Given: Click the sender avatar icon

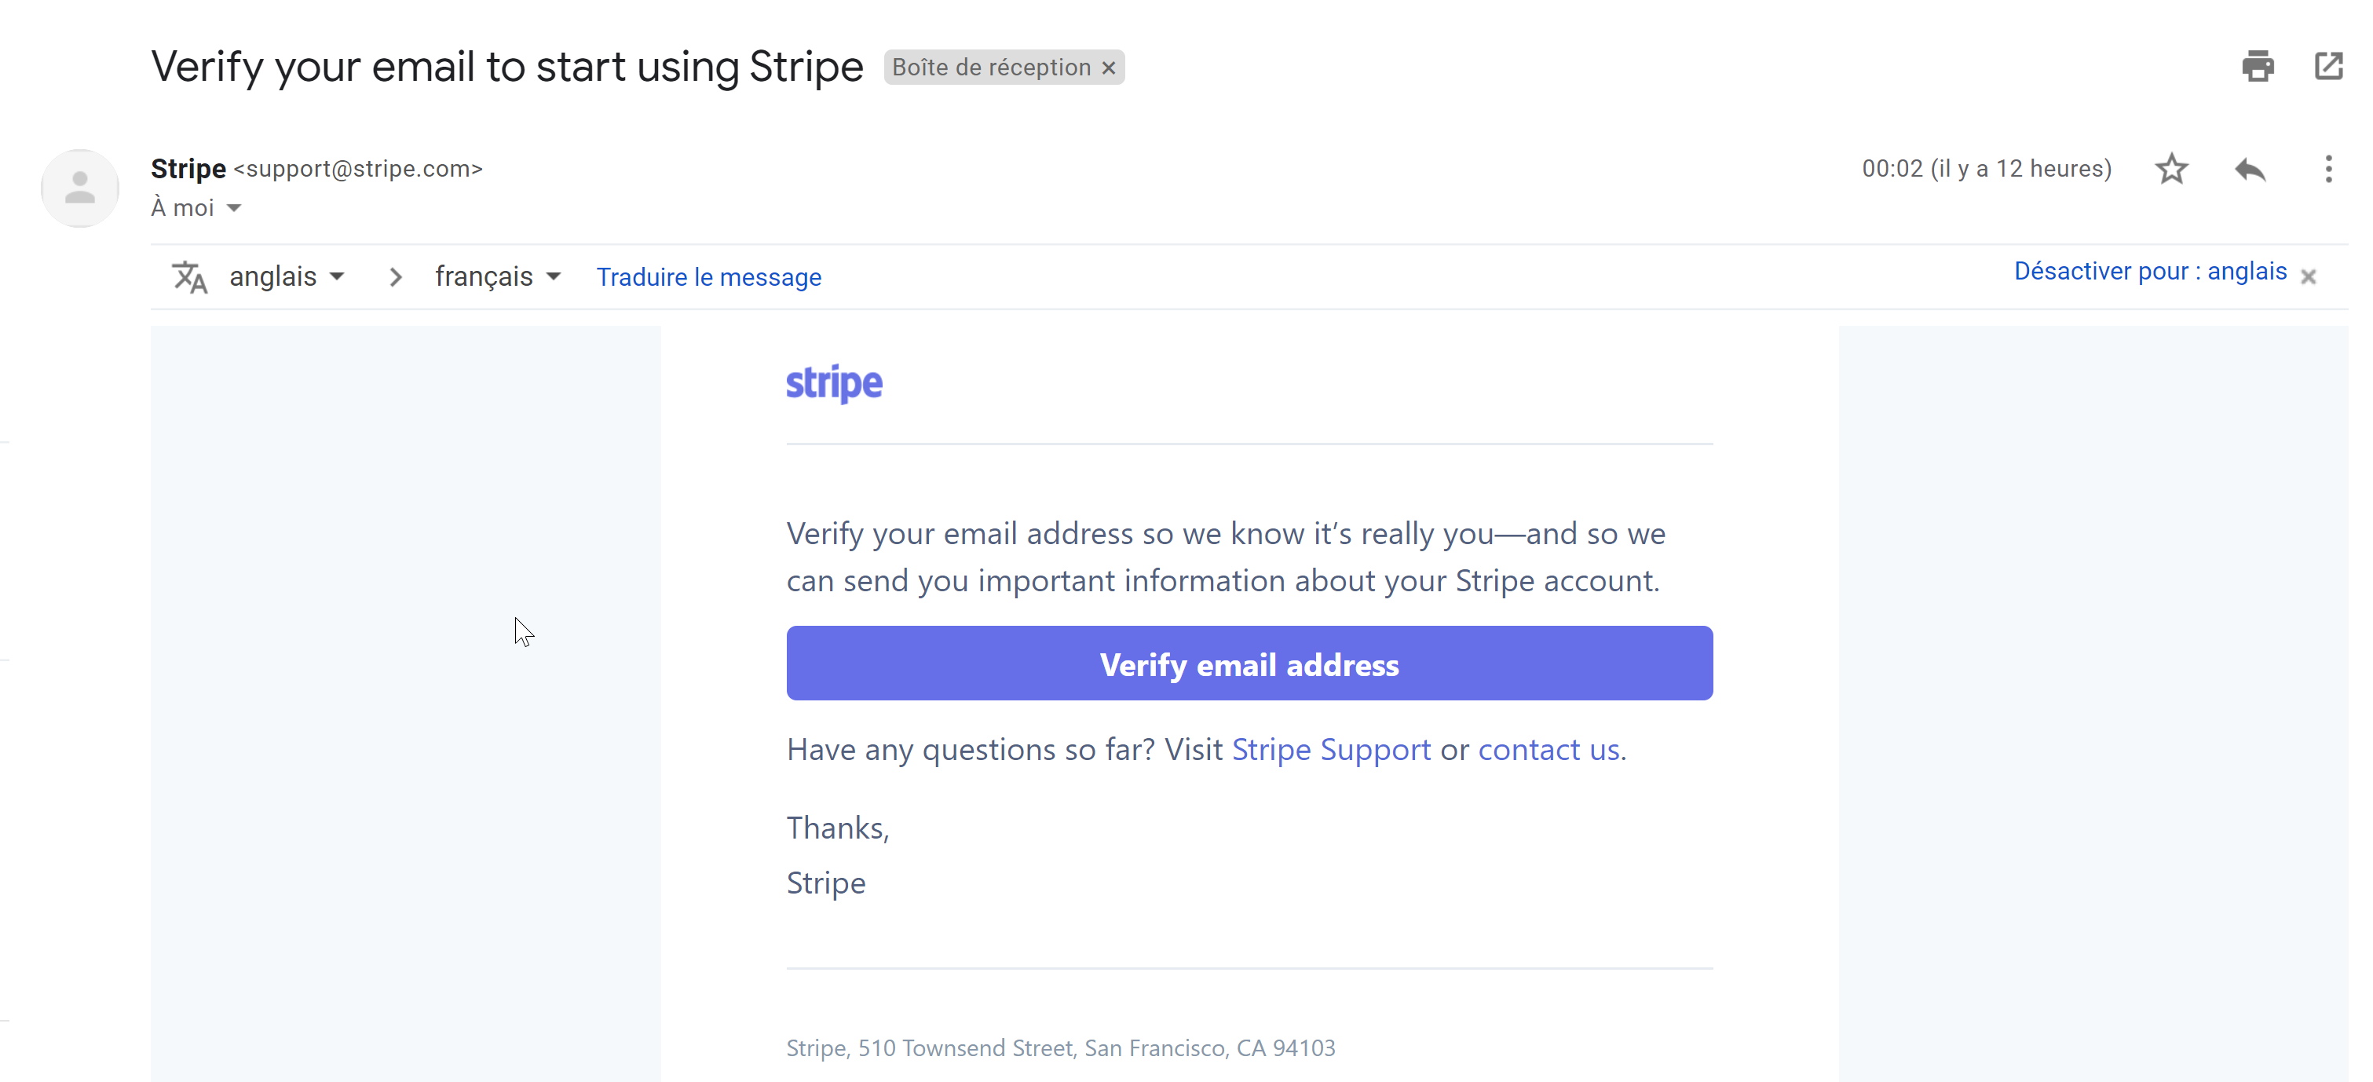Looking at the screenshot, I should point(80,188).
